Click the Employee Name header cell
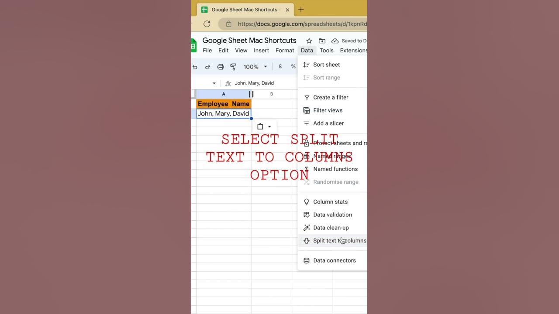Screen dimensions: 559x314 pos(224,104)
